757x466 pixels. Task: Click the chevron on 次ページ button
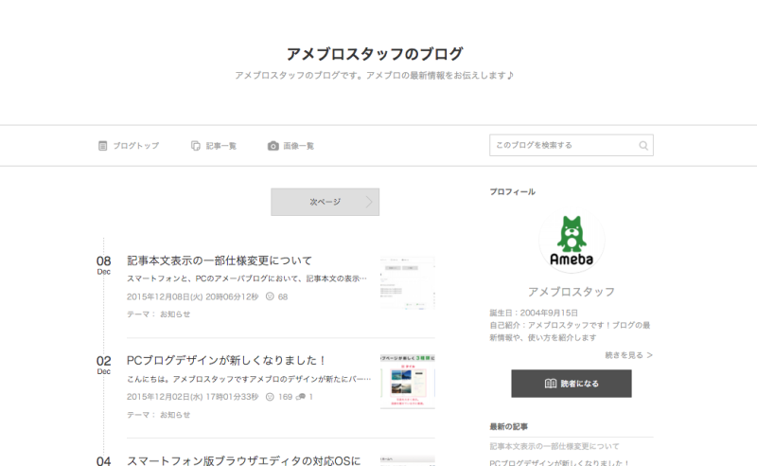369,202
